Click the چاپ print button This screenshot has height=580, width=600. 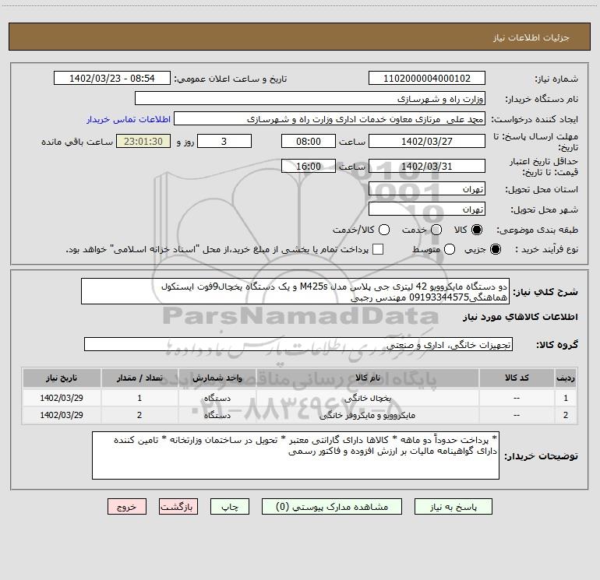[x=230, y=507]
